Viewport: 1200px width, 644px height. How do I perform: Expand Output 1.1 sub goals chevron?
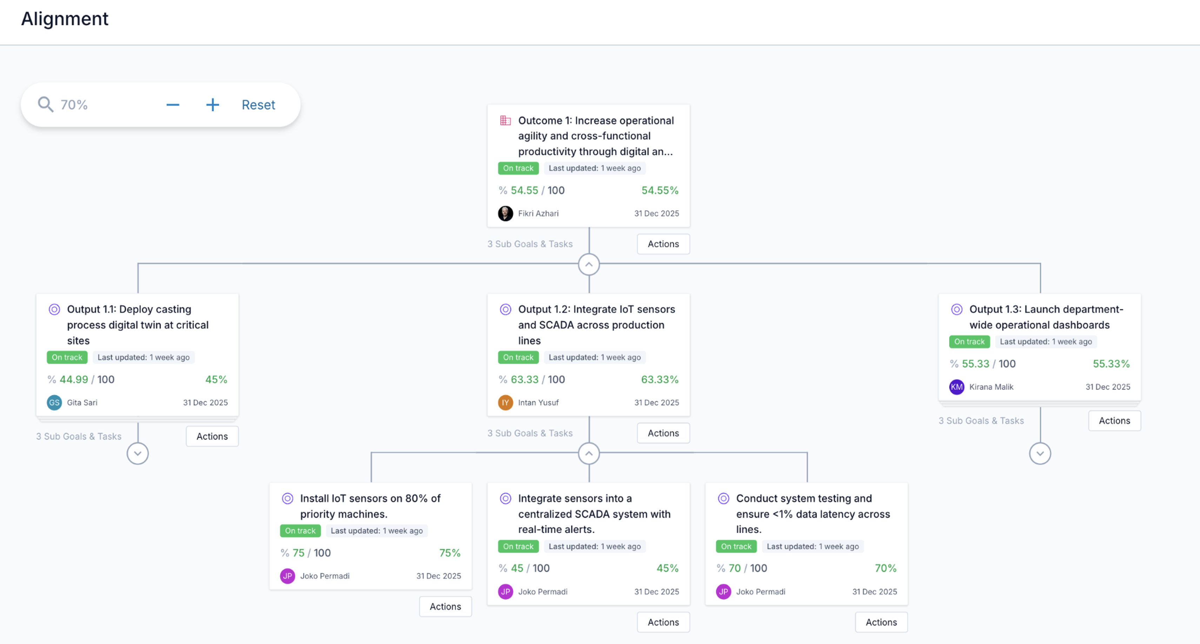[x=138, y=454]
